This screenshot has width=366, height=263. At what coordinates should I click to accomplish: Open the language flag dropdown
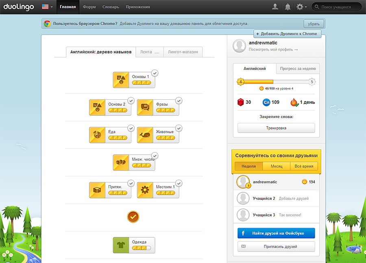(47, 7)
